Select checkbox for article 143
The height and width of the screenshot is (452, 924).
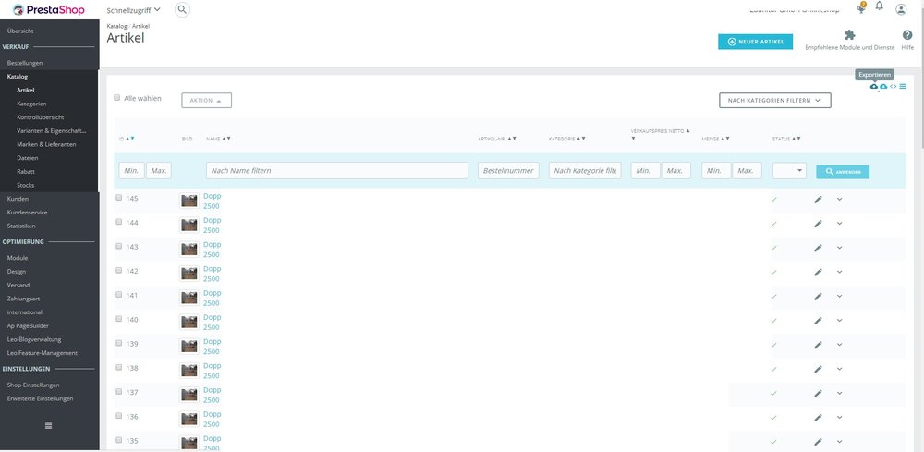point(119,246)
